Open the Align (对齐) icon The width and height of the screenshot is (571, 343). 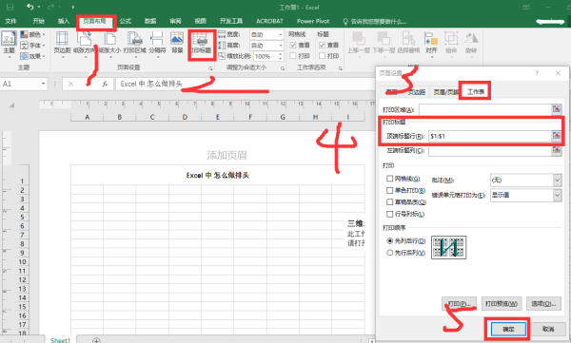[x=431, y=43]
